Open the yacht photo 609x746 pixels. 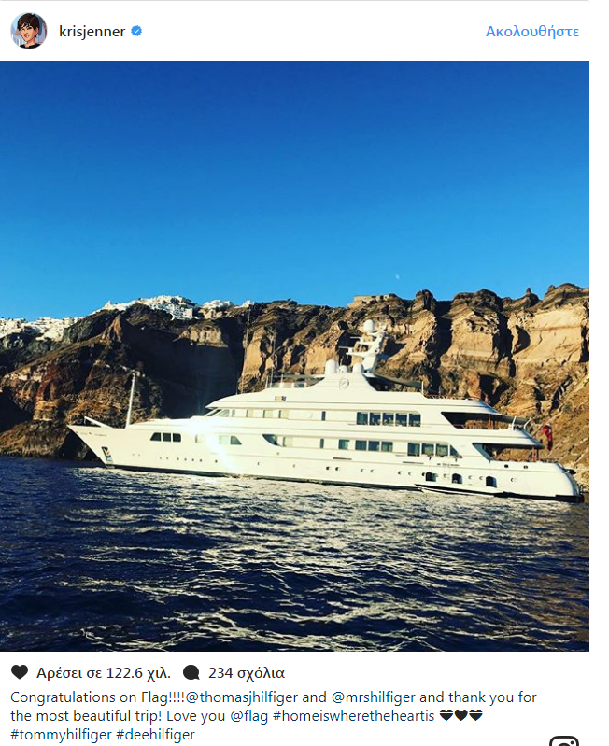[294, 356]
